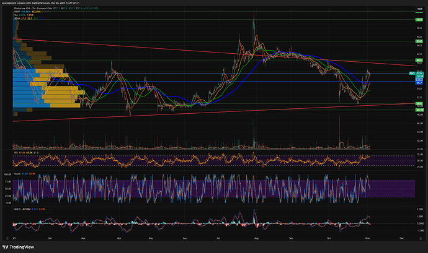This screenshot has width=428, height=253.
Task: Click the MACD indicator label
Action: (x=18, y=210)
